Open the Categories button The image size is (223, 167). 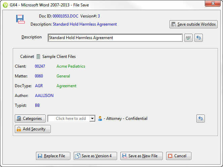pos(30,119)
